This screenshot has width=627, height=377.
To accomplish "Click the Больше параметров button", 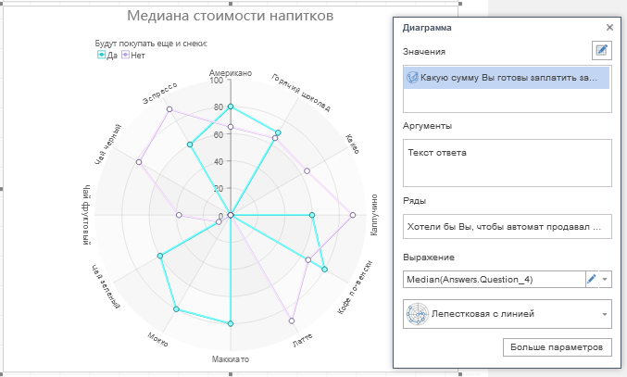I will pyautogui.click(x=557, y=347).
